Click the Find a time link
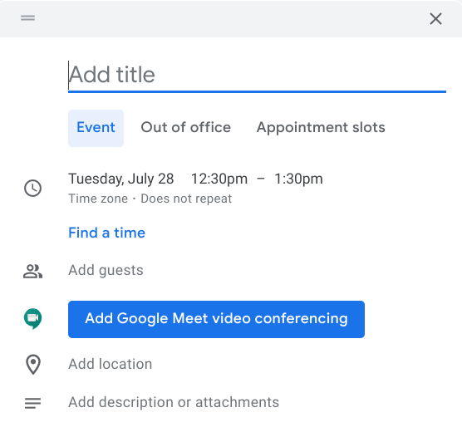This screenshot has height=427, width=462. tap(106, 233)
